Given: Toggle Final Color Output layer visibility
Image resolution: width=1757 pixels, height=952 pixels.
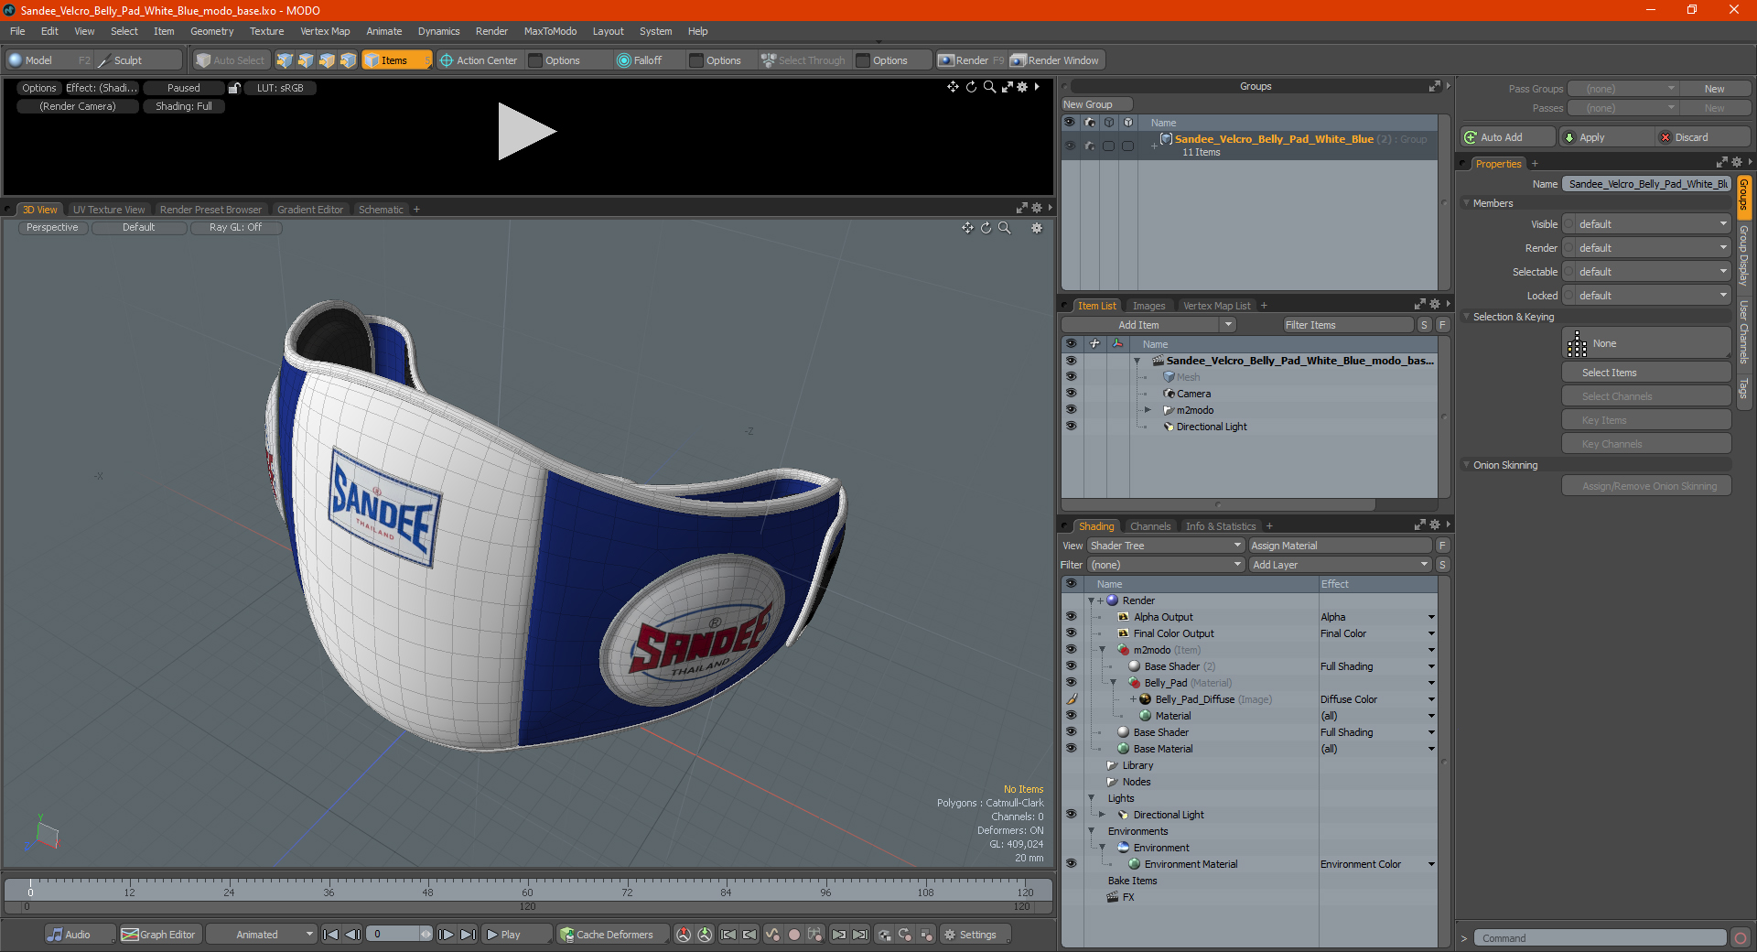Looking at the screenshot, I should (1071, 633).
